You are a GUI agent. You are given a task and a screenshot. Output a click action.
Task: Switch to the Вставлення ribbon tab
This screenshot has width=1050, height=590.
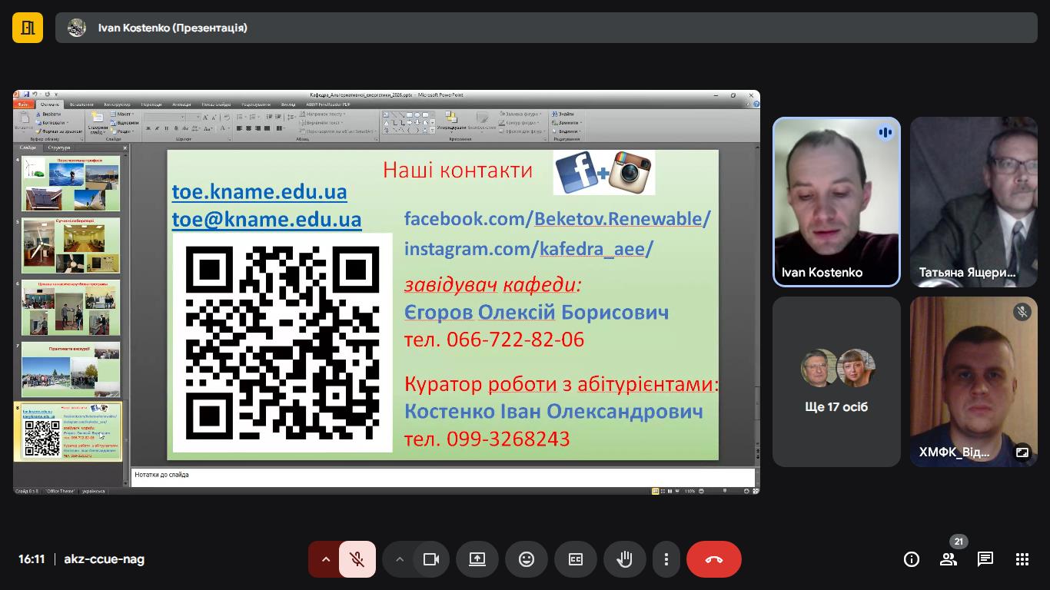(x=81, y=104)
